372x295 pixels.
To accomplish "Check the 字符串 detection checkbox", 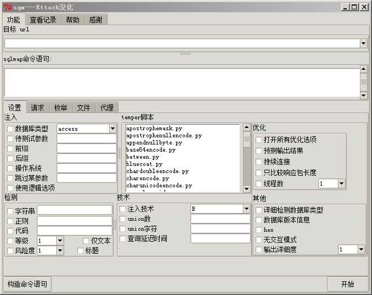I will tap(10, 211).
